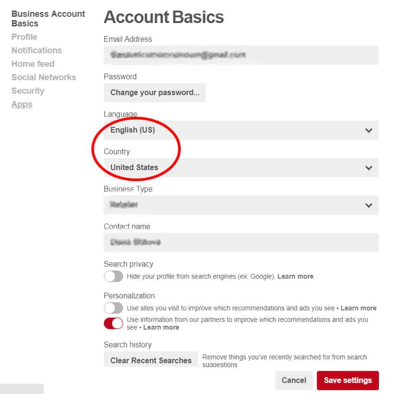Expand Country dropdown chevron arrow

(x=369, y=168)
